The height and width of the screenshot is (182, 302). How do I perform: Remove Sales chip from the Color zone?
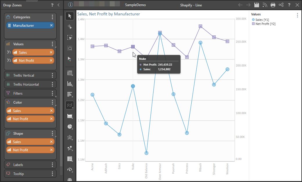coord(51,111)
